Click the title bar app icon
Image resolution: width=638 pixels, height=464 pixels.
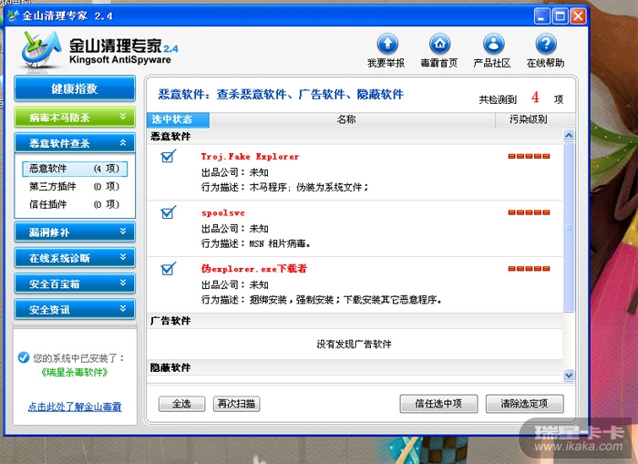pos(13,15)
